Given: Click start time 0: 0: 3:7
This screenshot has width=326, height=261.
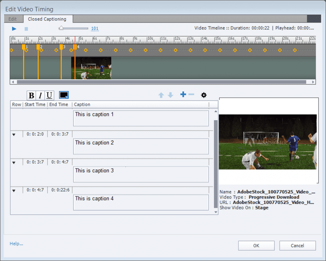Looking at the screenshot, I should (x=35, y=162).
